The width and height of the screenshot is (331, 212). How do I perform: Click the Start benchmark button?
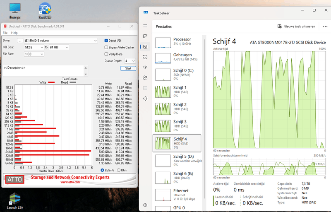pos(128,68)
